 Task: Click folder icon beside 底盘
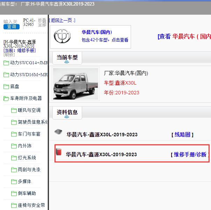pyautogui.click(x=6, y=87)
